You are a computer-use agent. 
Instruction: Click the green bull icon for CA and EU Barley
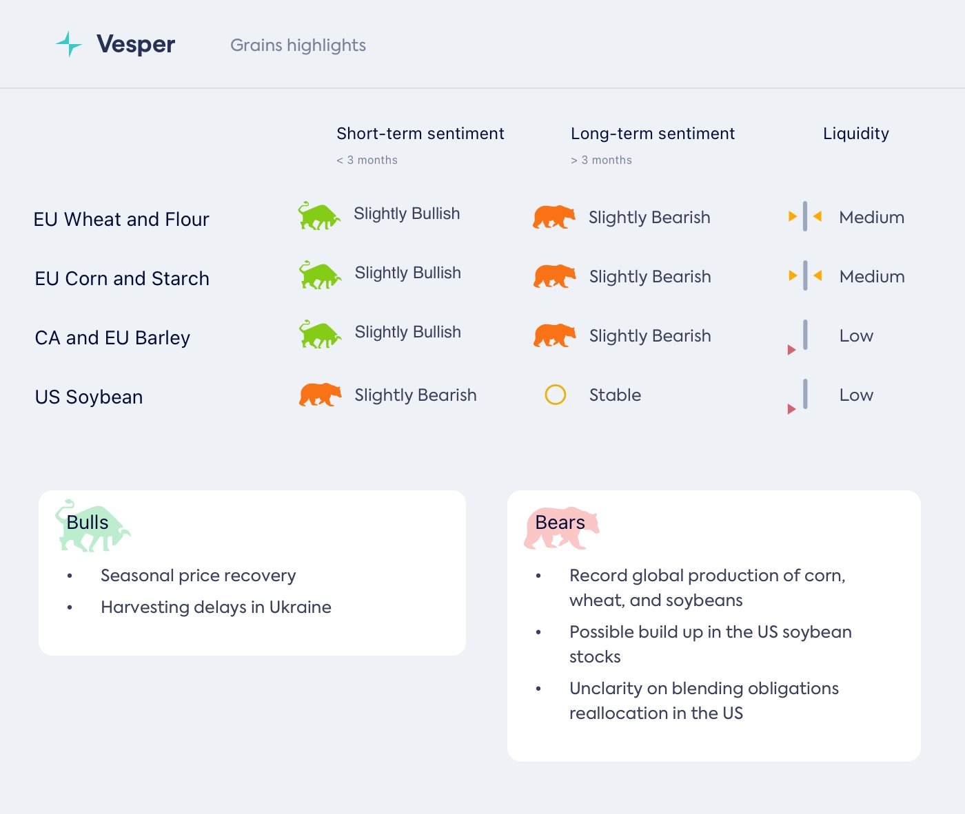point(319,335)
